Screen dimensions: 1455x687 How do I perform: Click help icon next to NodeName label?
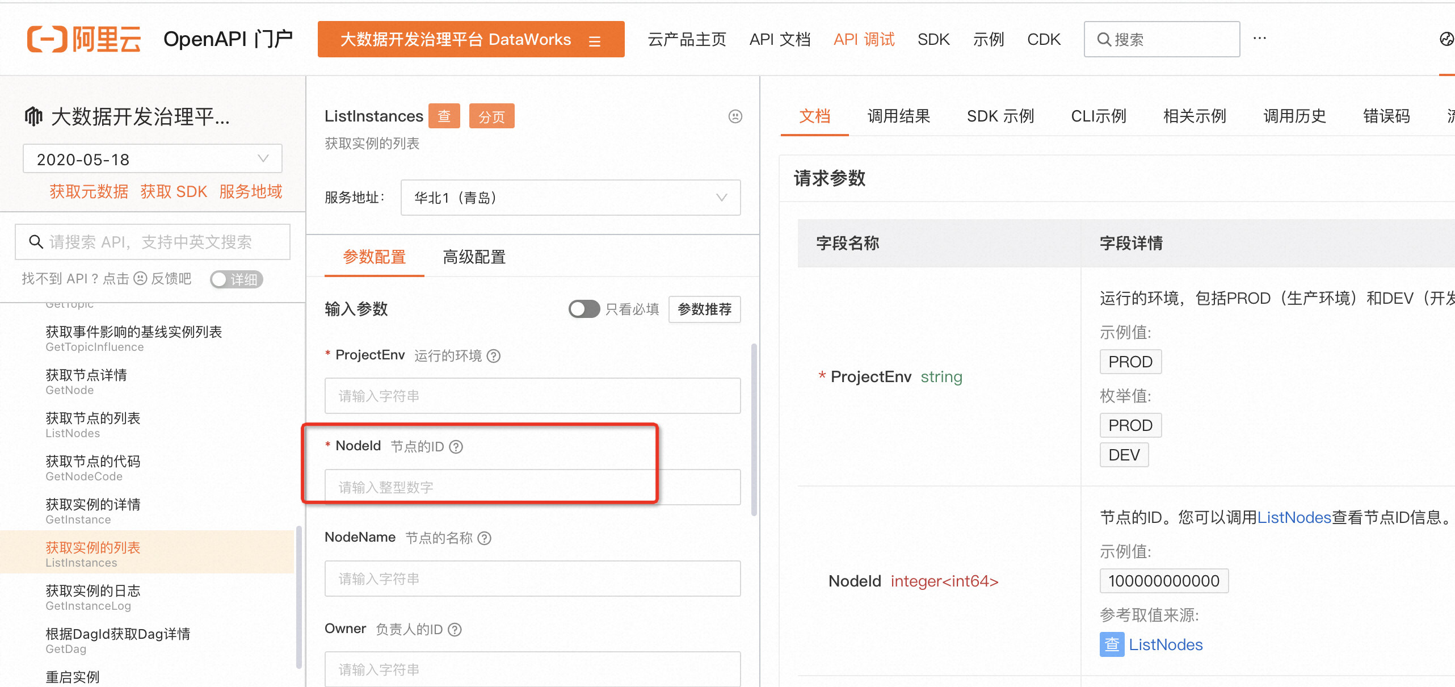tap(484, 538)
